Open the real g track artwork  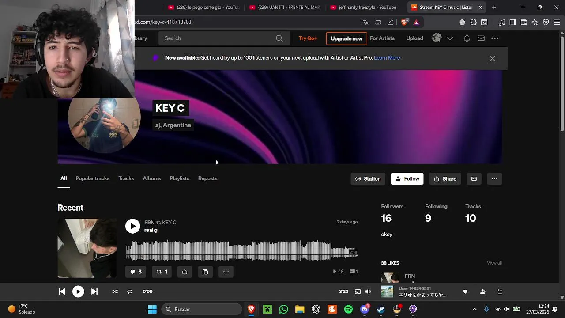87,248
